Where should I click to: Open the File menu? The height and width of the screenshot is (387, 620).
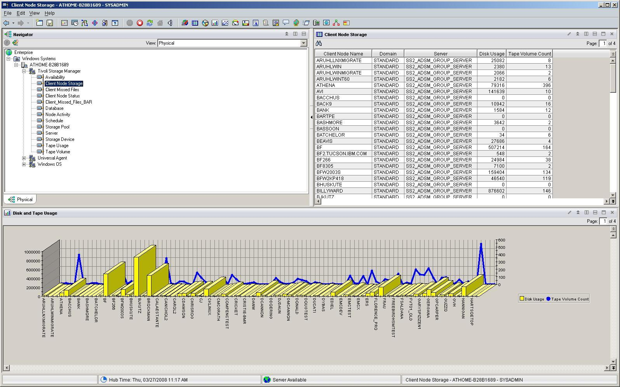click(7, 13)
